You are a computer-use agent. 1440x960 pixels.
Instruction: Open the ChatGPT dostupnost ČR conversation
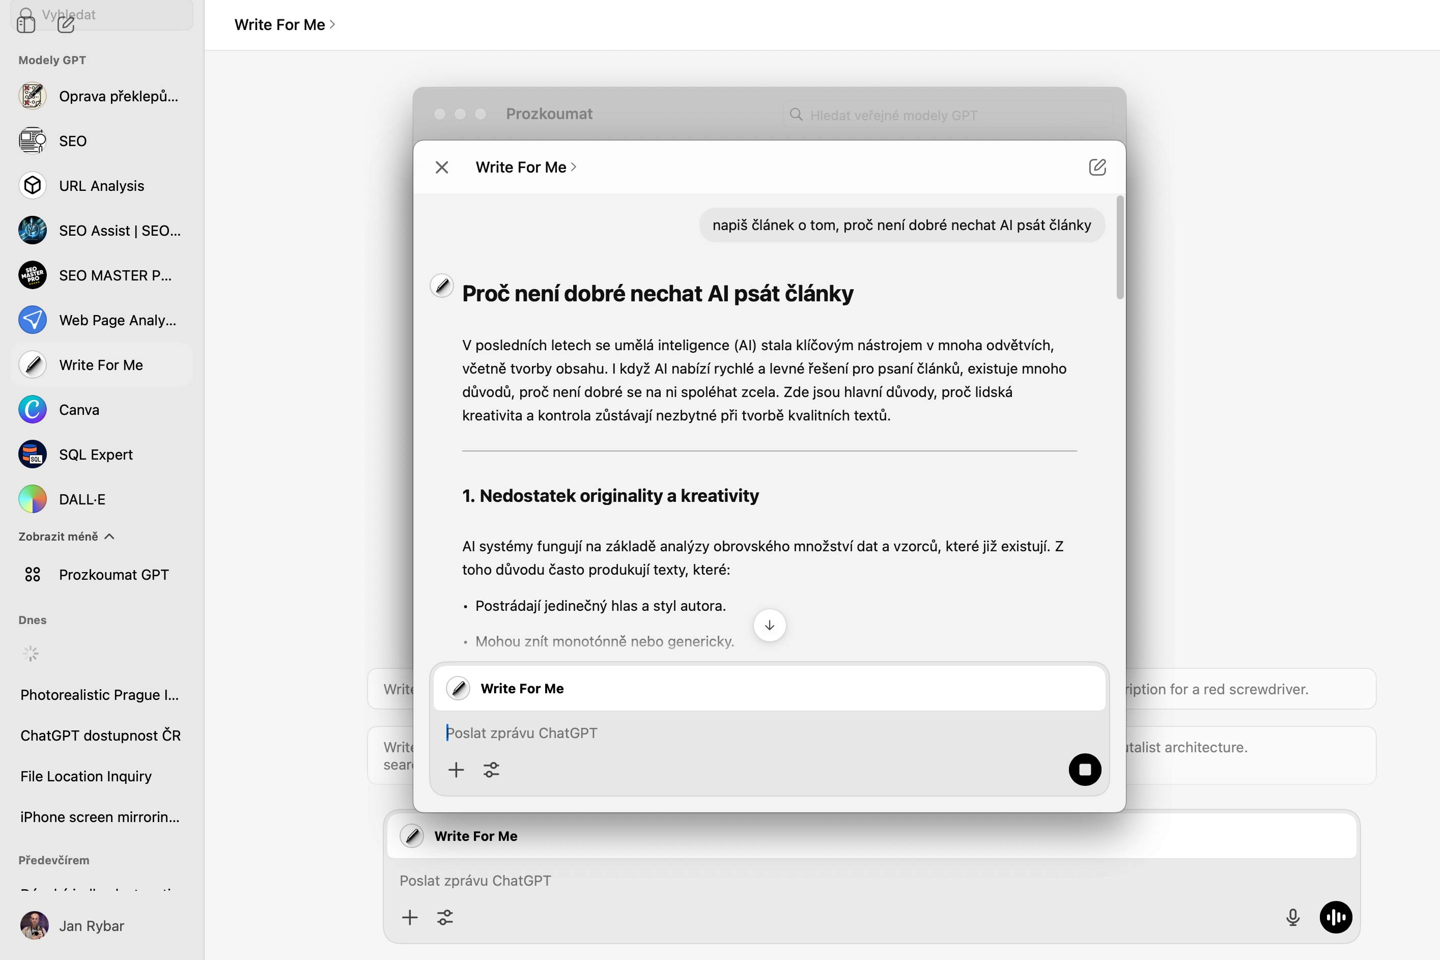pyautogui.click(x=100, y=736)
